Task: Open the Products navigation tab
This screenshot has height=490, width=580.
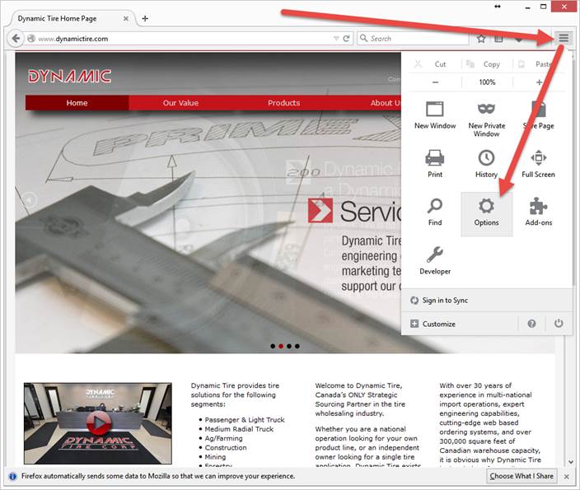Action: click(283, 103)
